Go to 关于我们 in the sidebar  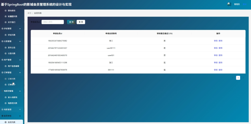[11, 22]
